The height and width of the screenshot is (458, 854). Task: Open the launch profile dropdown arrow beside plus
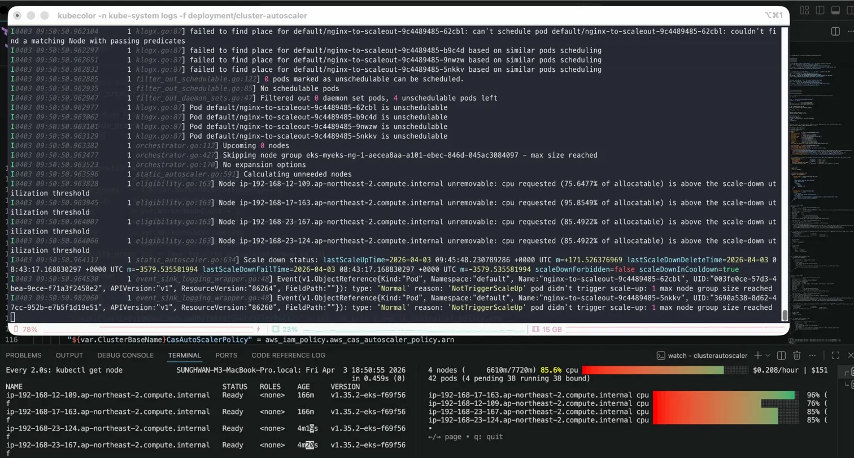tap(768, 356)
